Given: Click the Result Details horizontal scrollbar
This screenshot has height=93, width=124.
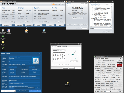Looking at the screenshot, I should tap(100, 26).
